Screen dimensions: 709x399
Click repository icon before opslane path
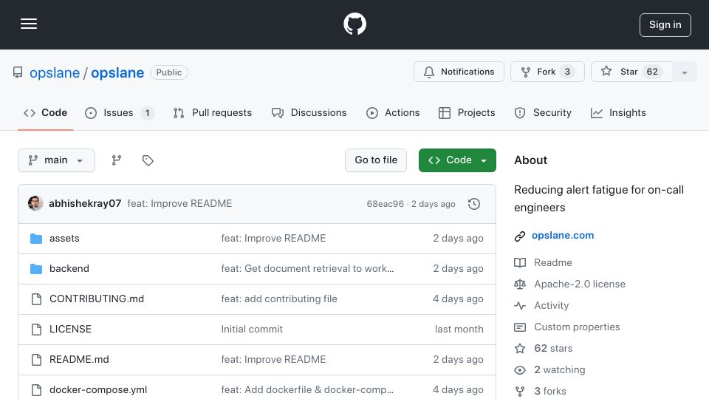18,72
